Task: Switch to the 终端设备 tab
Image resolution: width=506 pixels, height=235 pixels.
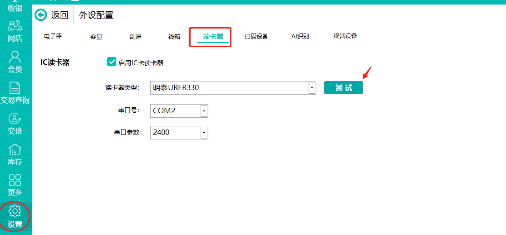Action: pos(345,36)
